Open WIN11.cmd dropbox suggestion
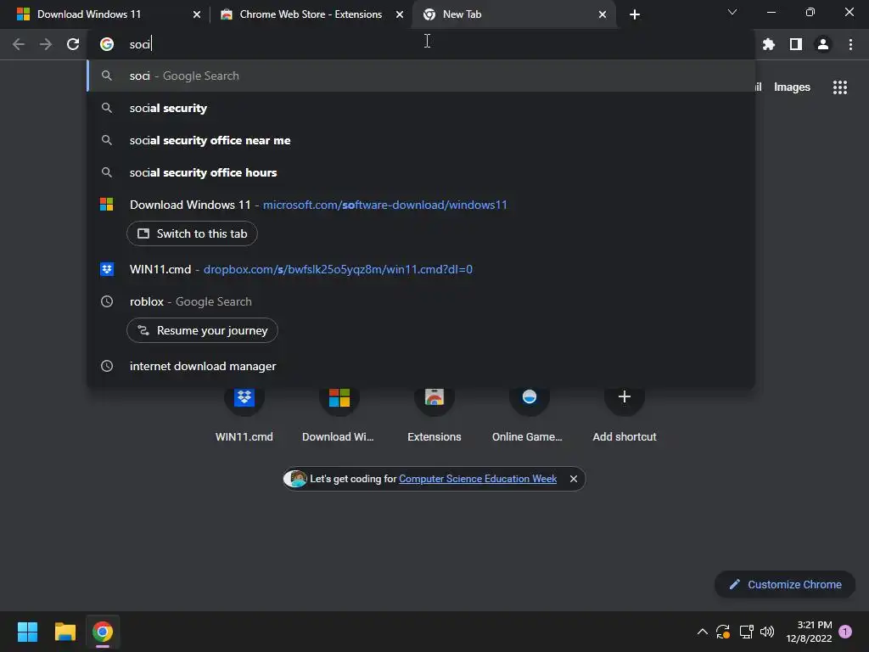The width and height of the screenshot is (869, 652). (421, 269)
